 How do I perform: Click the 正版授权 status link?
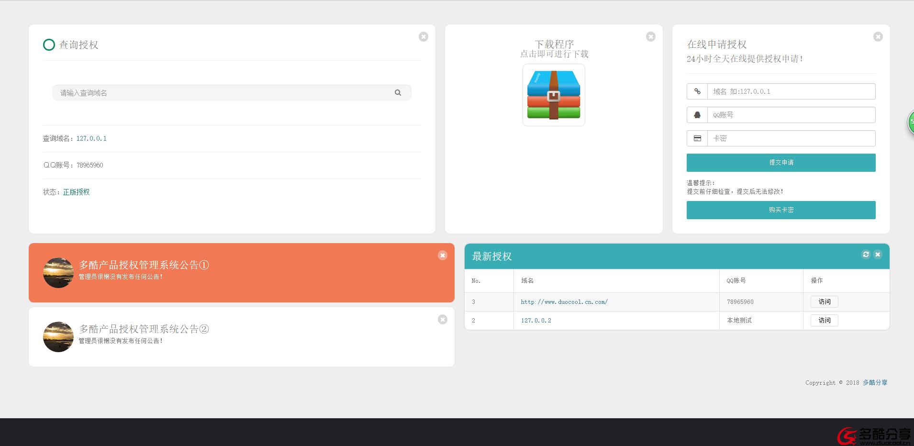click(77, 192)
